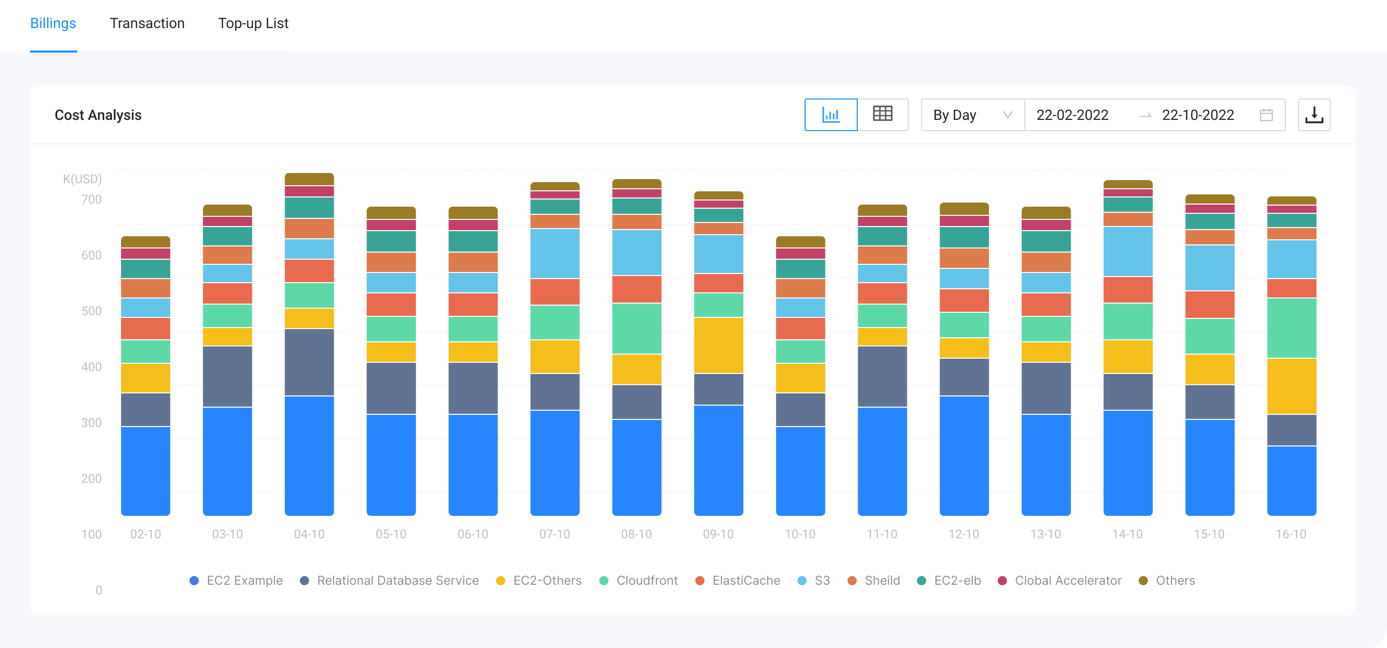The height and width of the screenshot is (648, 1387).
Task: Select the 04-10 stacked bar
Action: pyautogui.click(x=309, y=344)
